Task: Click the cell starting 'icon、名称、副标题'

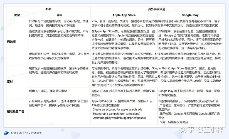Action: coord(157,23)
